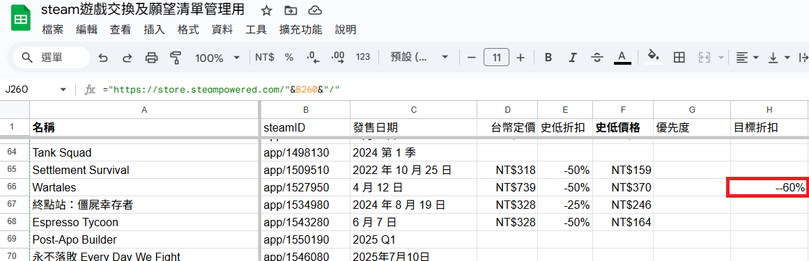Open vertical align options
This screenshot has height=261, width=809.
[779, 57]
